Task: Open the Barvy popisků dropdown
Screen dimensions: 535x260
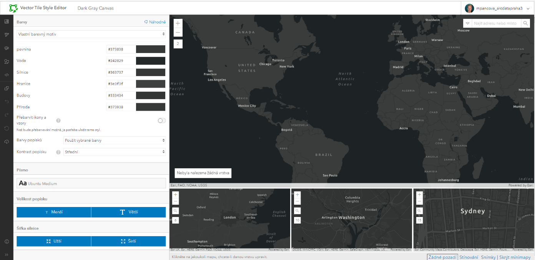Action: pos(115,141)
